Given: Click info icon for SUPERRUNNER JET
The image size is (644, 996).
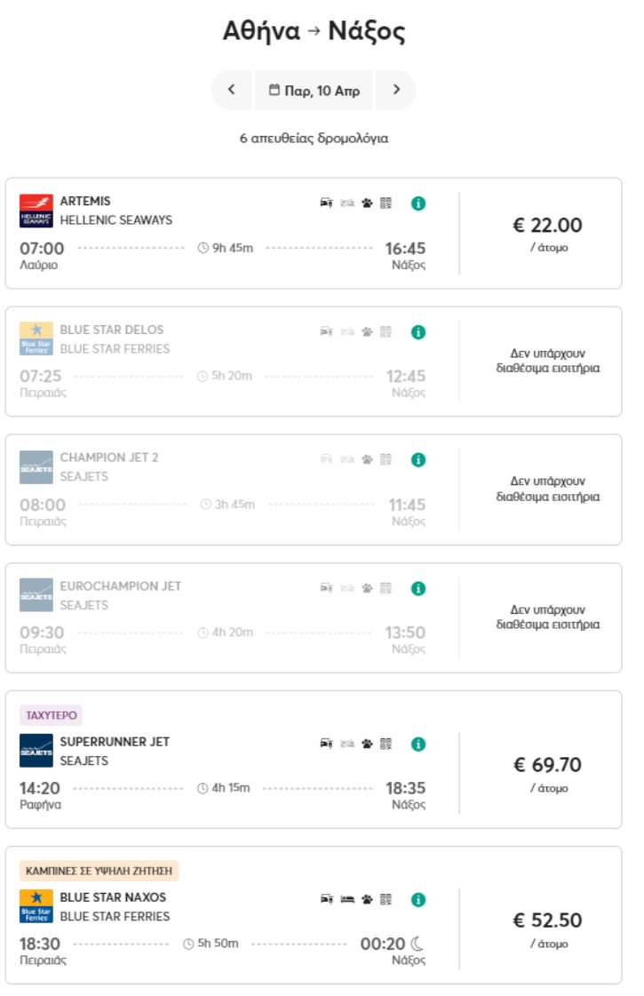Looking at the screenshot, I should 418,744.
